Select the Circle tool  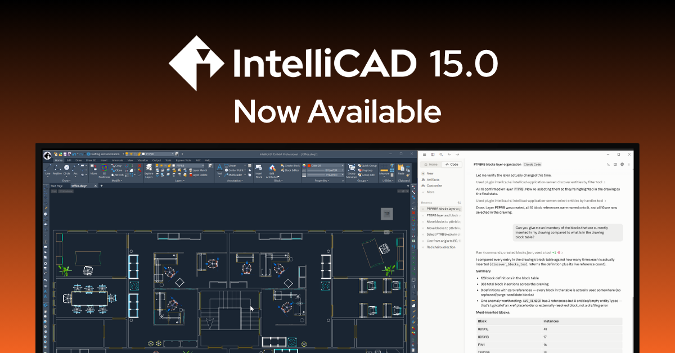pyautogui.click(x=66, y=170)
